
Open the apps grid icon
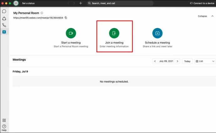coord(4,120)
